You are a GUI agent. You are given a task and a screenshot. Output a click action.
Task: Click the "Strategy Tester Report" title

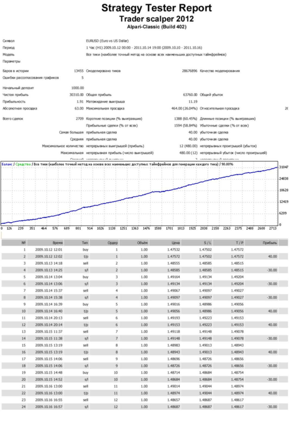156,8
